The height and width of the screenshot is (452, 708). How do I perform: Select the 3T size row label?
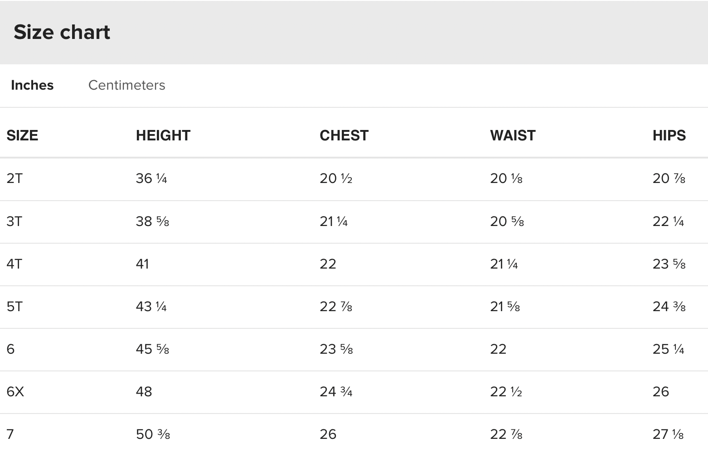click(x=15, y=221)
